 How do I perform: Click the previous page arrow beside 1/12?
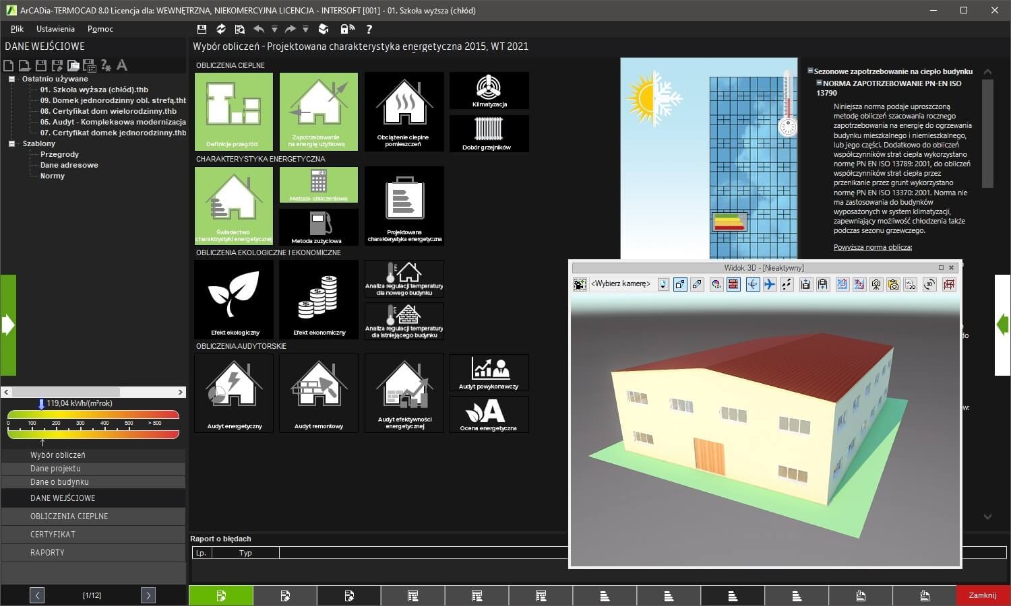[37, 595]
